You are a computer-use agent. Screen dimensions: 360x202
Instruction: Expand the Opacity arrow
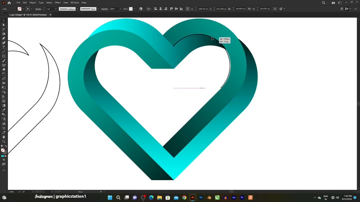pyautogui.click(x=120, y=9)
